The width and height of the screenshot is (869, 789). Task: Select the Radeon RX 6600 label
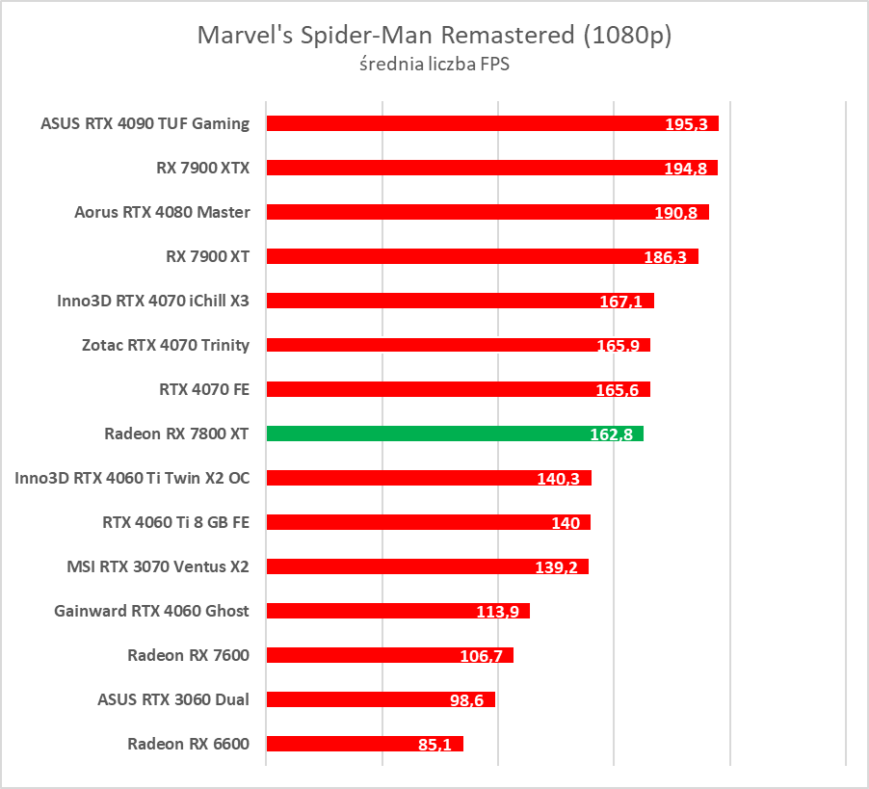188,744
